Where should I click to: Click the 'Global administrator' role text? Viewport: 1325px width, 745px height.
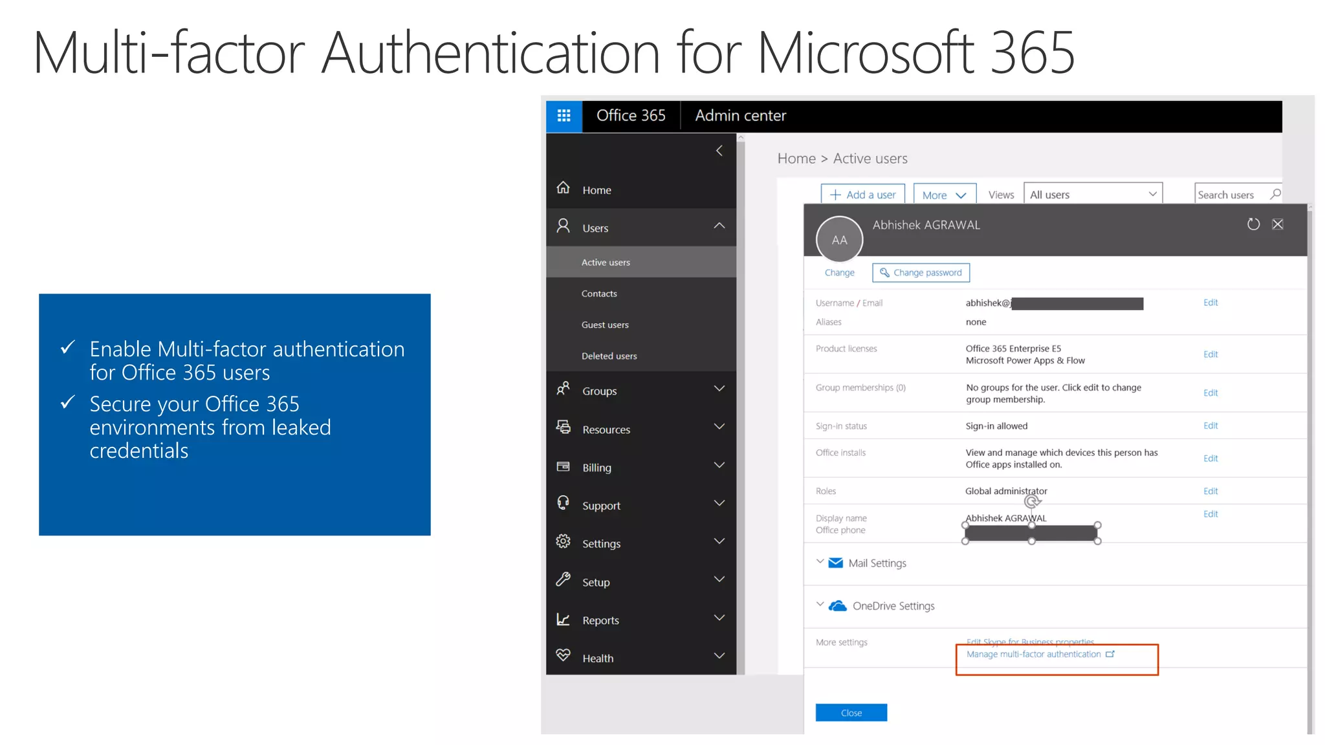[x=1006, y=491]
